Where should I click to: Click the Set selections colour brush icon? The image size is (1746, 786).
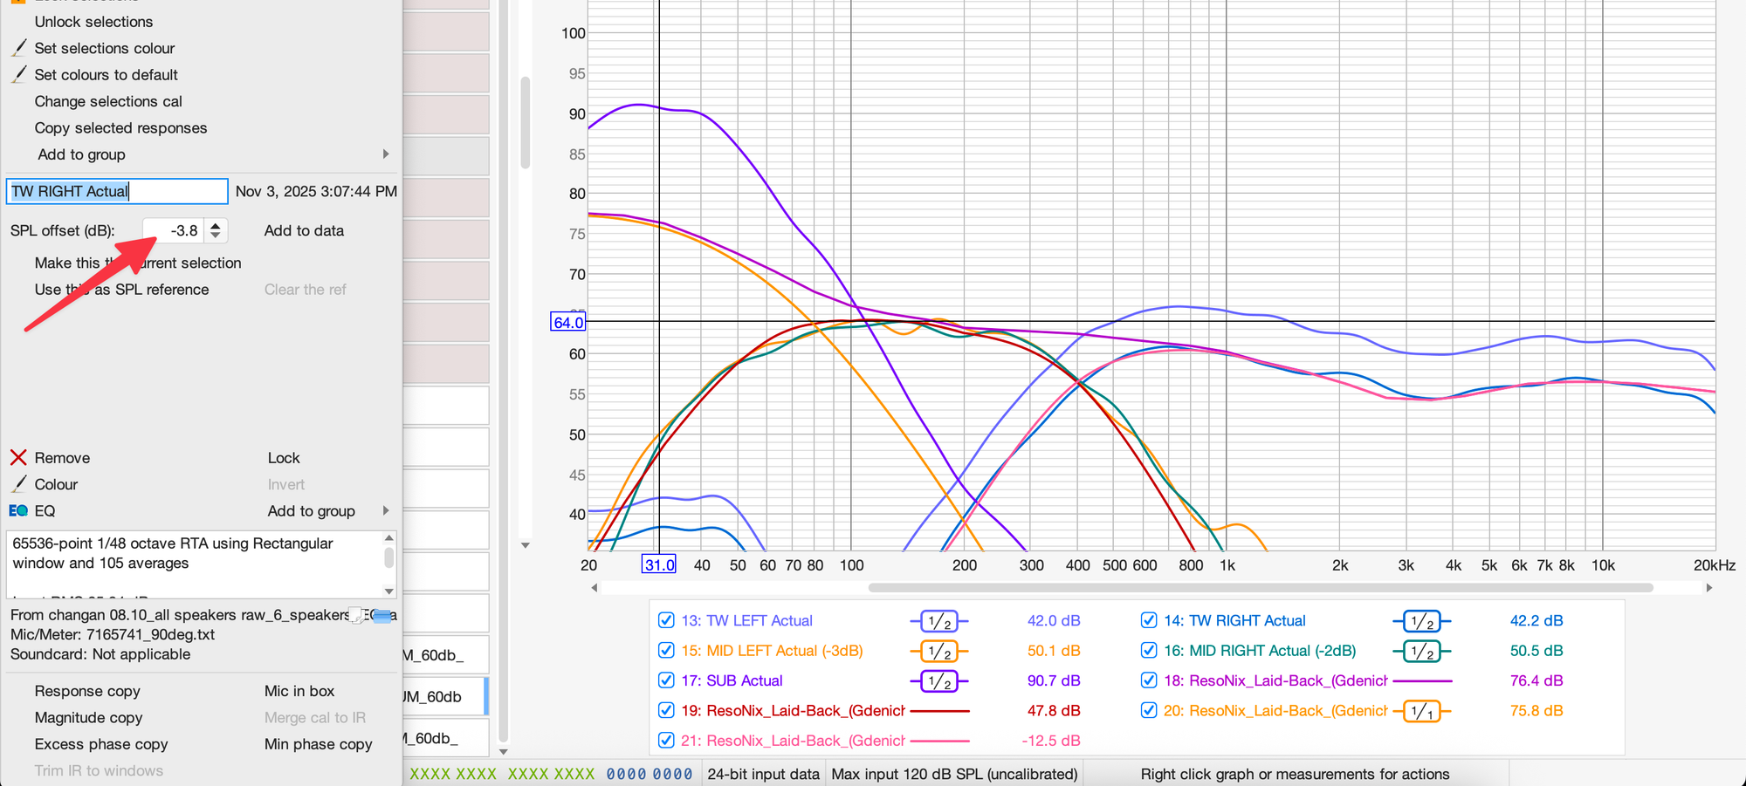point(18,48)
